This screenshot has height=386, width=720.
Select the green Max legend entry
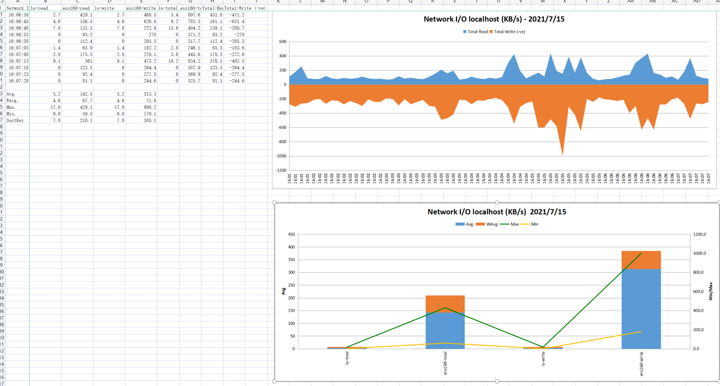[514, 224]
